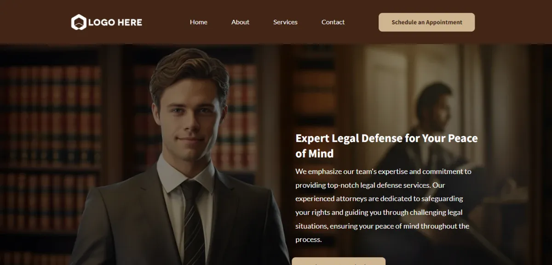Open the Home navigation link
The width and height of the screenshot is (552, 265).
point(199,22)
